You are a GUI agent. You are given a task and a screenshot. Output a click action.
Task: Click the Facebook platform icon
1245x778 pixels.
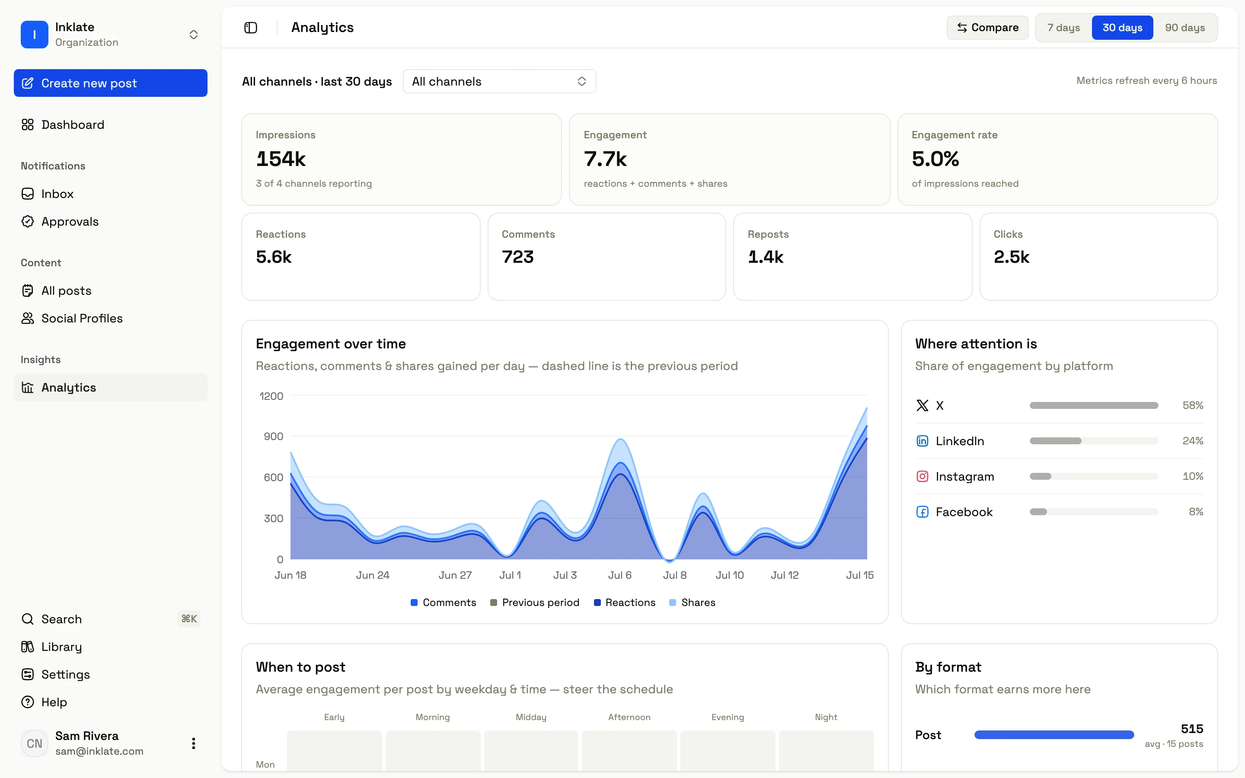click(x=923, y=512)
